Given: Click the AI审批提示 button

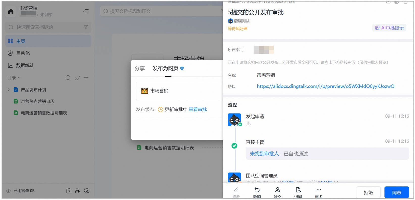Looking at the screenshot, I should [389, 28].
